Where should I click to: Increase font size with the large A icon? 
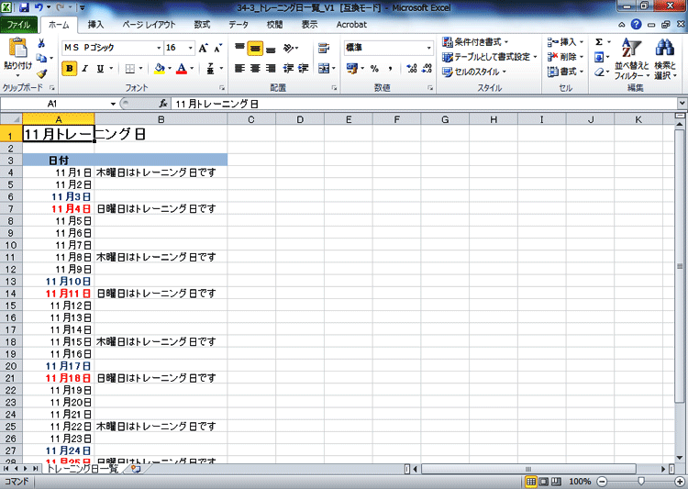click(x=203, y=48)
